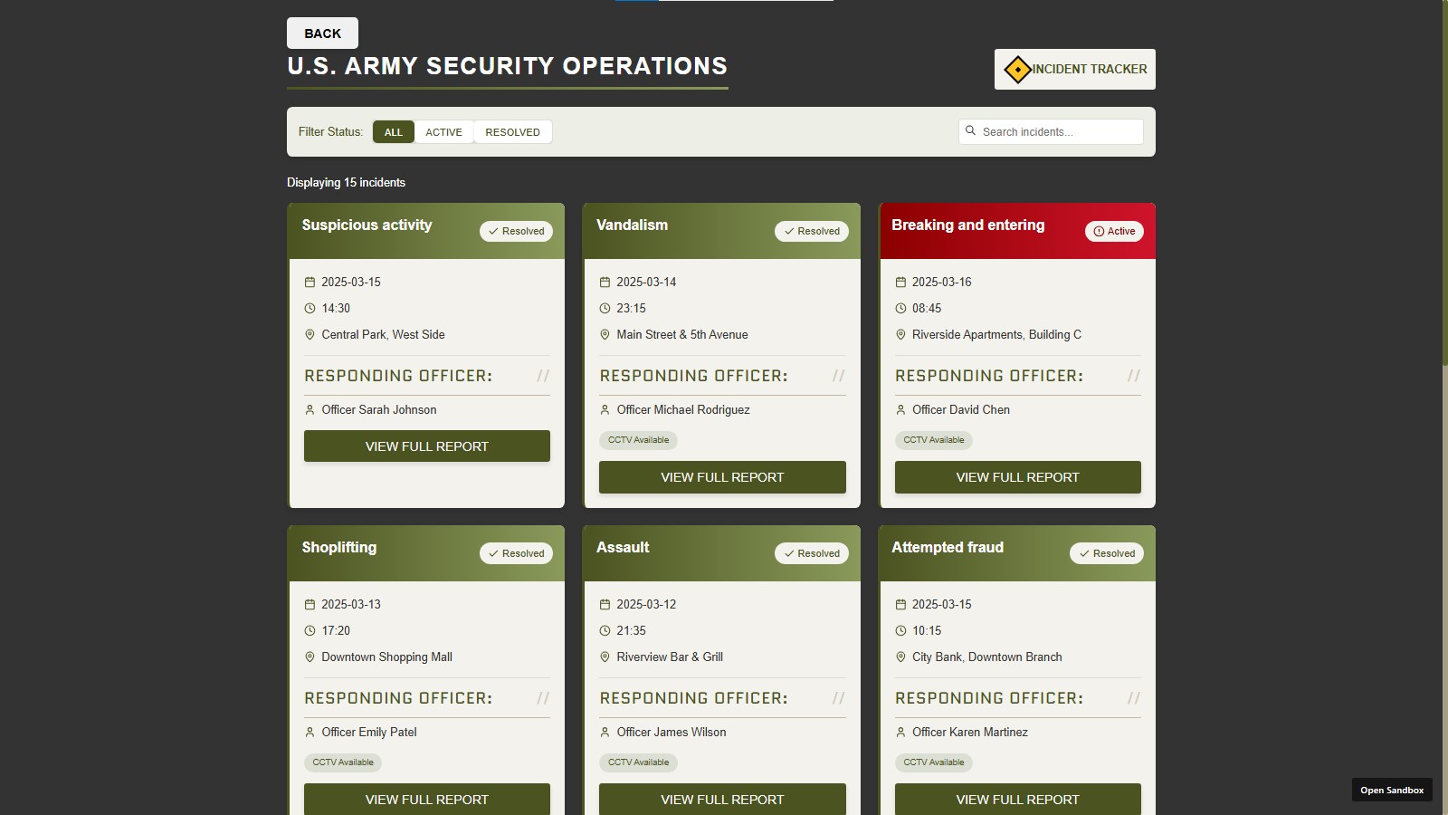Click CCTV Available tag under Officer Emily Patel
Viewport: 1448px width, 815px height.
(343, 762)
